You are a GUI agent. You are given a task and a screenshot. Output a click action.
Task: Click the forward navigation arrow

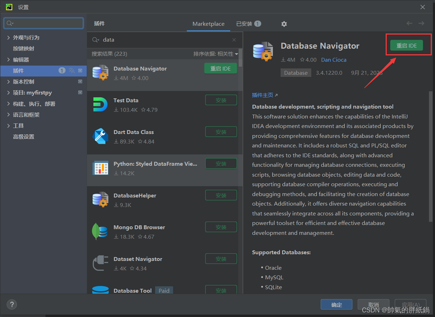pyautogui.click(x=421, y=23)
